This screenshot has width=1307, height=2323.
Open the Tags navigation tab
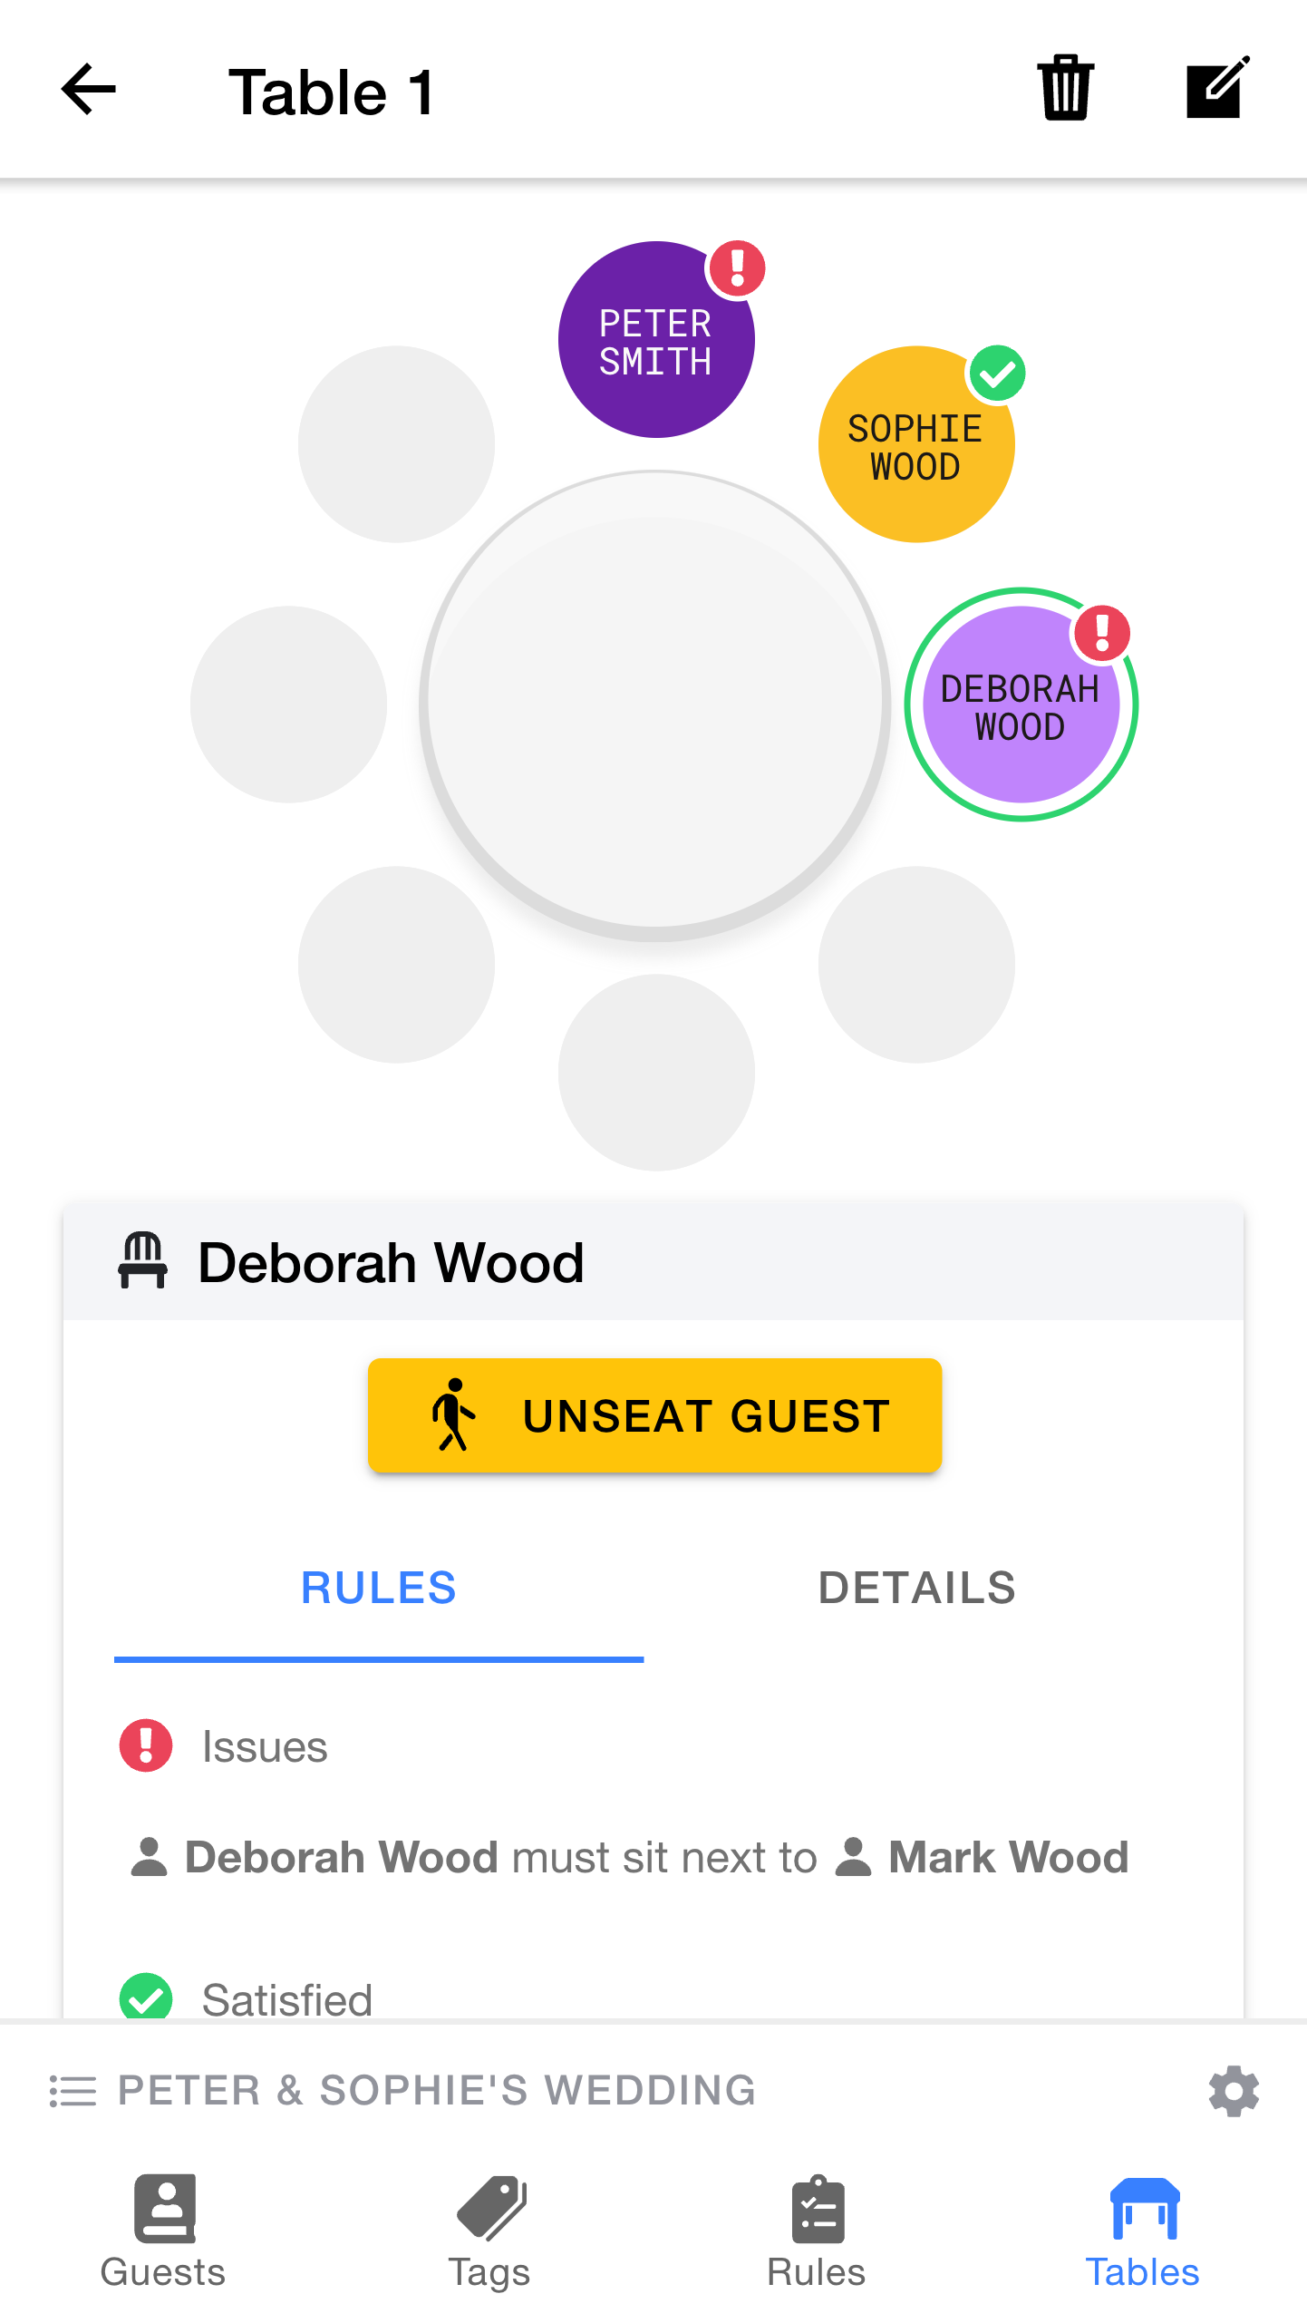click(489, 2233)
